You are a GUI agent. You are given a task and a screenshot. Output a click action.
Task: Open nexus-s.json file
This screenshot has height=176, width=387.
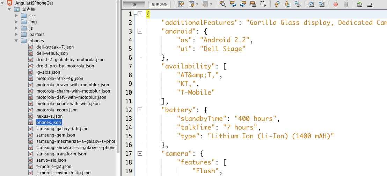(x=49, y=116)
